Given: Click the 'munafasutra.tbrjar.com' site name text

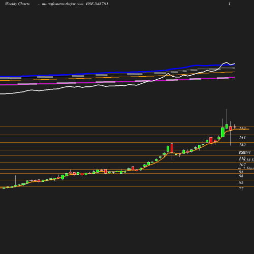Looking at the screenshot, I should click(x=62, y=4).
